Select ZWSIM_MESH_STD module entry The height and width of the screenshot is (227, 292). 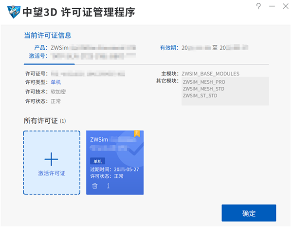[x=203, y=89]
